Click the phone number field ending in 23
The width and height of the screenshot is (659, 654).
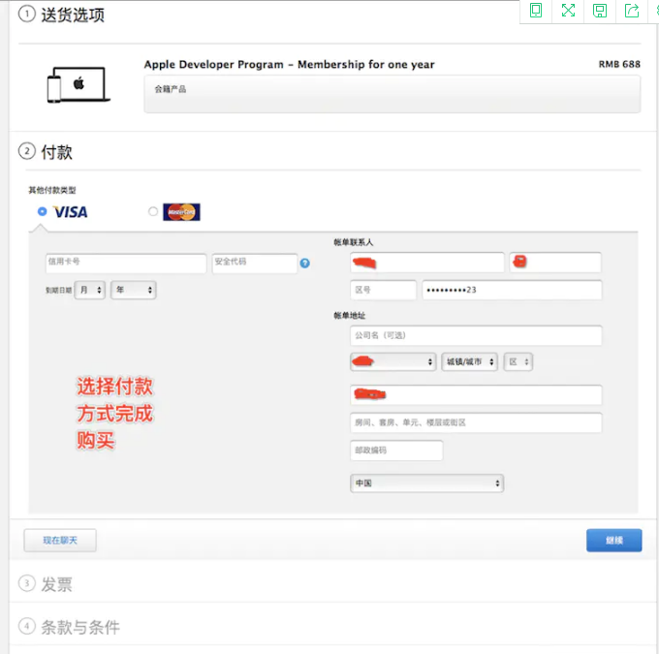pyautogui.click(x=512, y=290)
